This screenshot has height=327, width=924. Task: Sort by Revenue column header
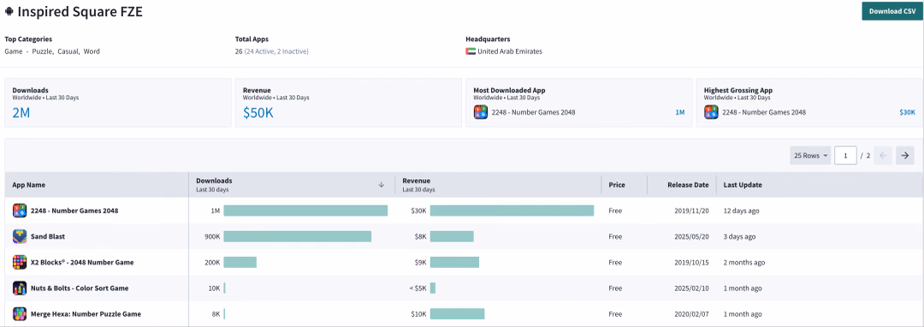click(x=417, y=181)
